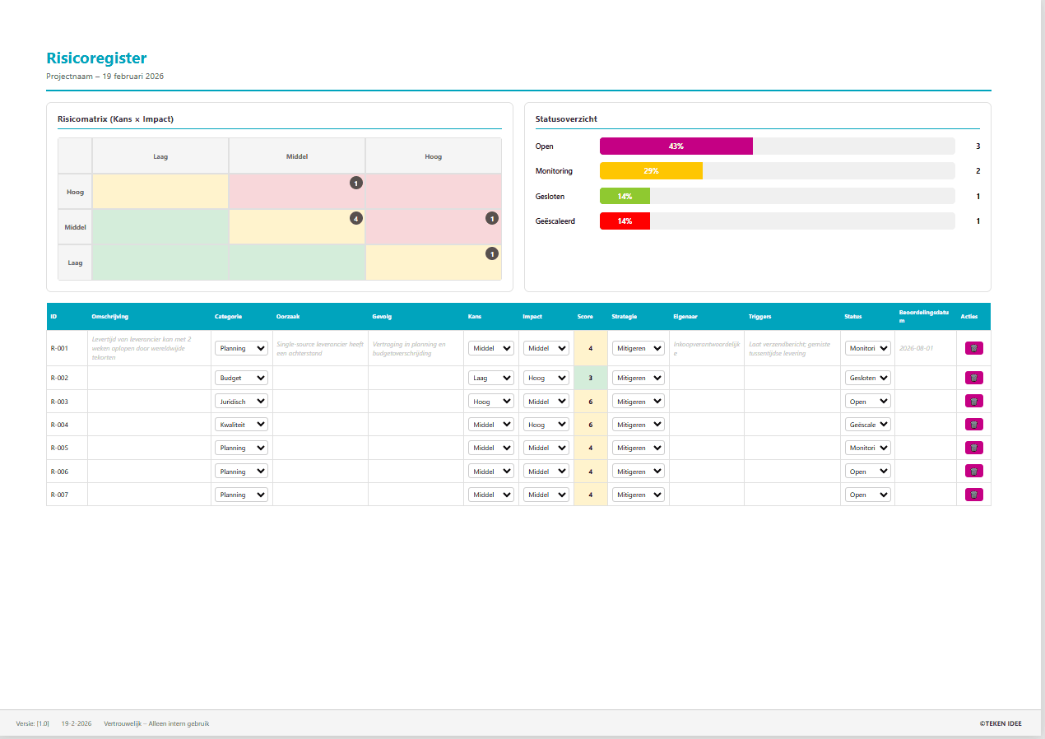Click the magenta Open progress bar showing 43%
Image resolution: width=1045 pixels, height=739 pixels.
coord(676,146)
